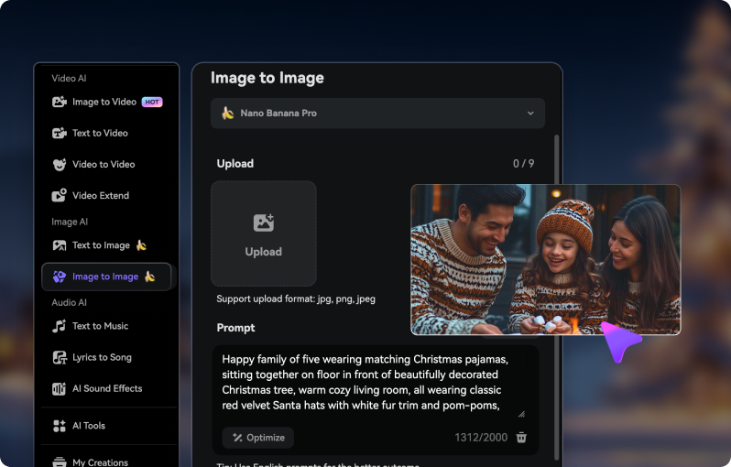This screenshot has height=467, width=731.
Task: Click the Image to Video camera icon
Action: [60, 102]
